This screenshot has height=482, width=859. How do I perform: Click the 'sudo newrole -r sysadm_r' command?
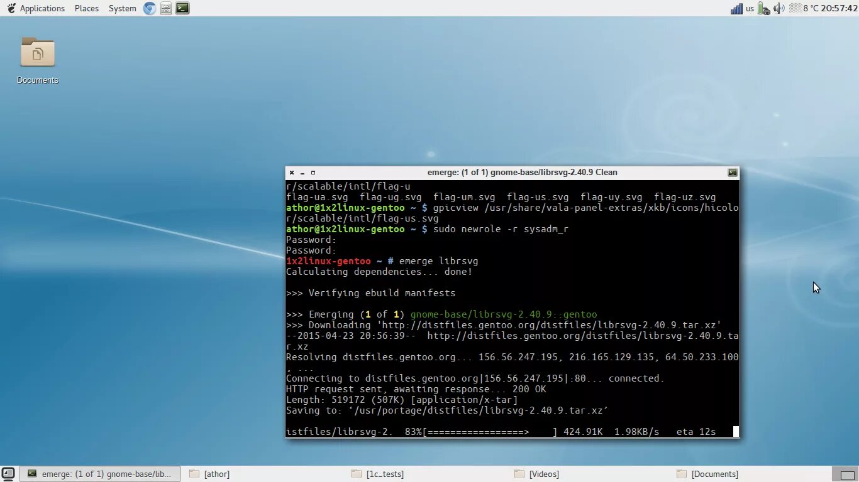coord(501,229)
